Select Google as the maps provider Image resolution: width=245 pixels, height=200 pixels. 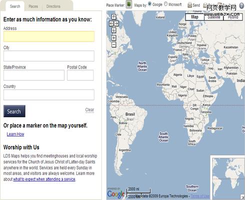click(x=149, y=4)
